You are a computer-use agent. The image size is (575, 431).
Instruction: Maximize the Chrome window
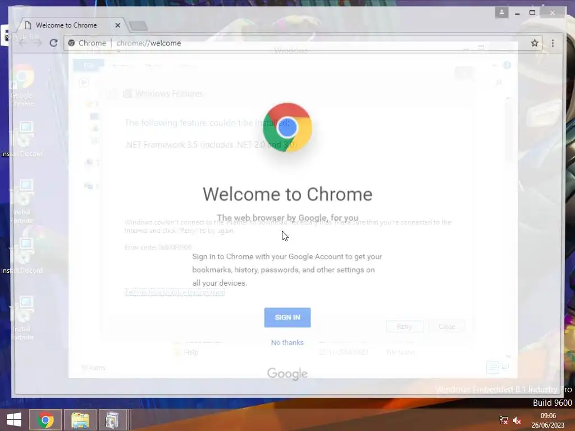pyautogui.click(x=532, y=13)
